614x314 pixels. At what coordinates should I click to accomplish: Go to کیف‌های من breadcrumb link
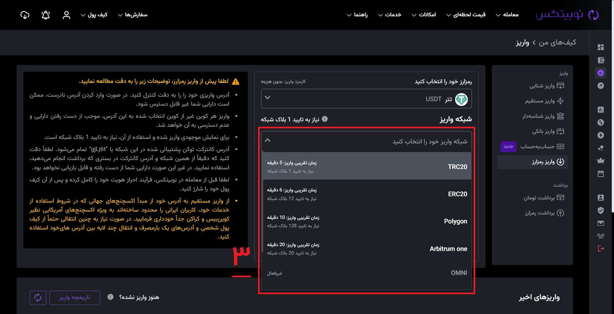click(557, 42)
